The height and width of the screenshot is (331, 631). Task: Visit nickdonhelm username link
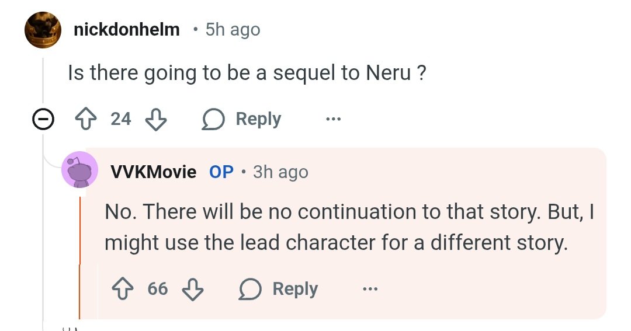(x=127, y=30)
